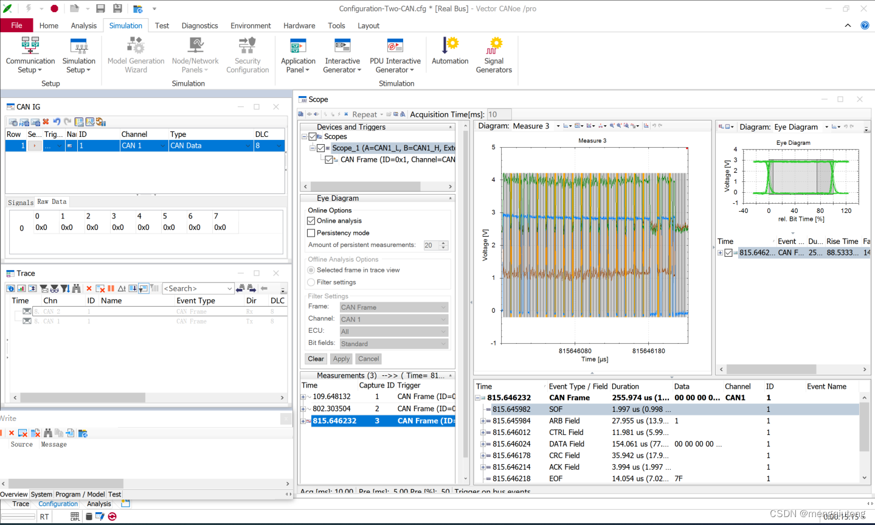Click the Clear button in filter settings
875x525 pixels.
316,359
